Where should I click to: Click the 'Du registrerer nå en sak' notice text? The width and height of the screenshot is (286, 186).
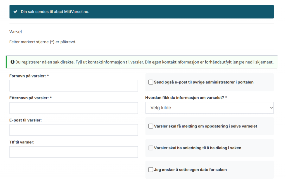(144, 62)
